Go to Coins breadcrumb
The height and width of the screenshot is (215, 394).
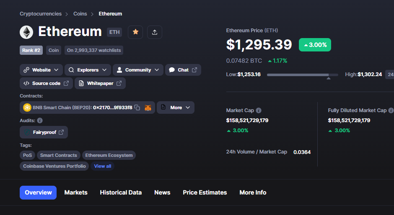click(x=80, y=14)
